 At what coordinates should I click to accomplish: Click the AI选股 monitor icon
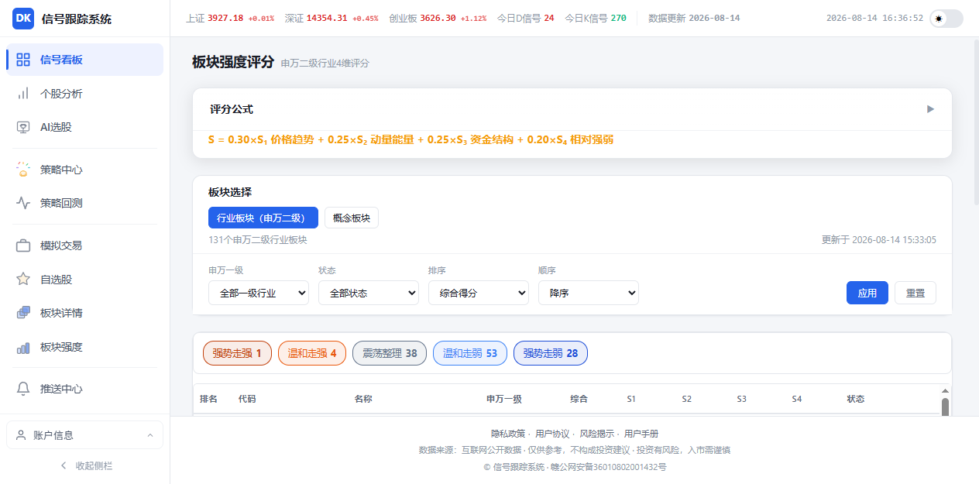coord(23,127)
